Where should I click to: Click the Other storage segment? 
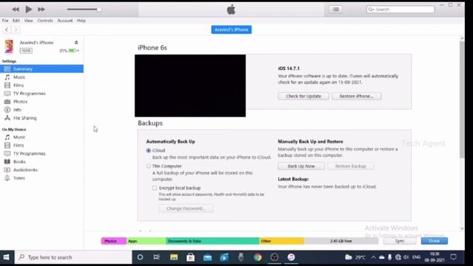(282, 241)
